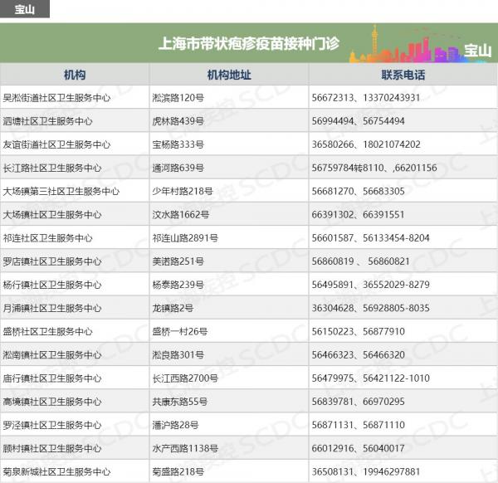Select address 水产西路1138号
Image resolution: width=498 pixels, height=483 pixels.
185,448
